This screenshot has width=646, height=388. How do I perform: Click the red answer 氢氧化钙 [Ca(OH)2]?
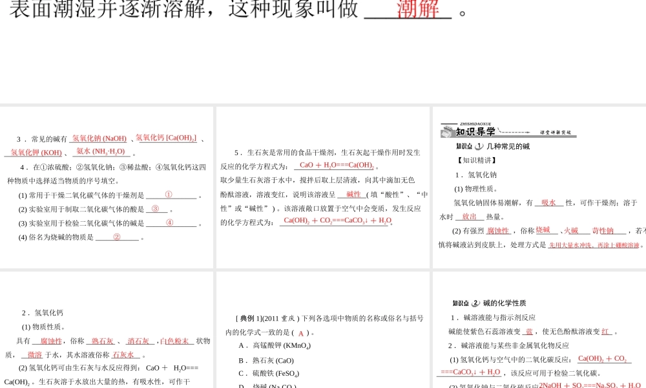point(166,138)
